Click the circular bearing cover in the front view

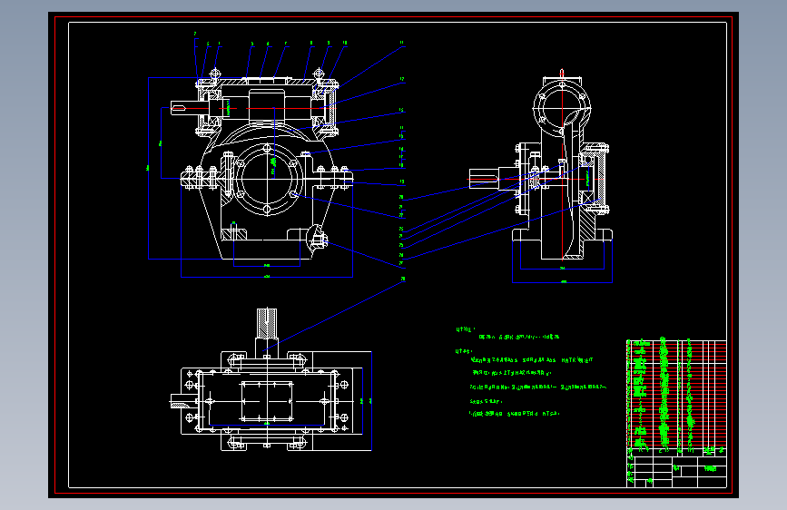tap(267, 178)
